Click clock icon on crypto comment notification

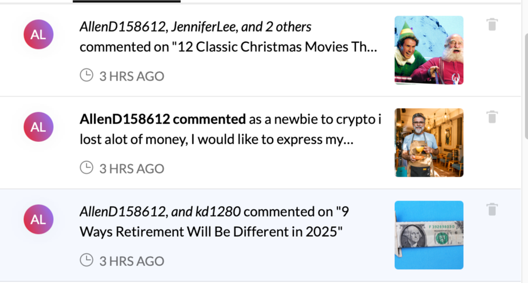(86, 168)
